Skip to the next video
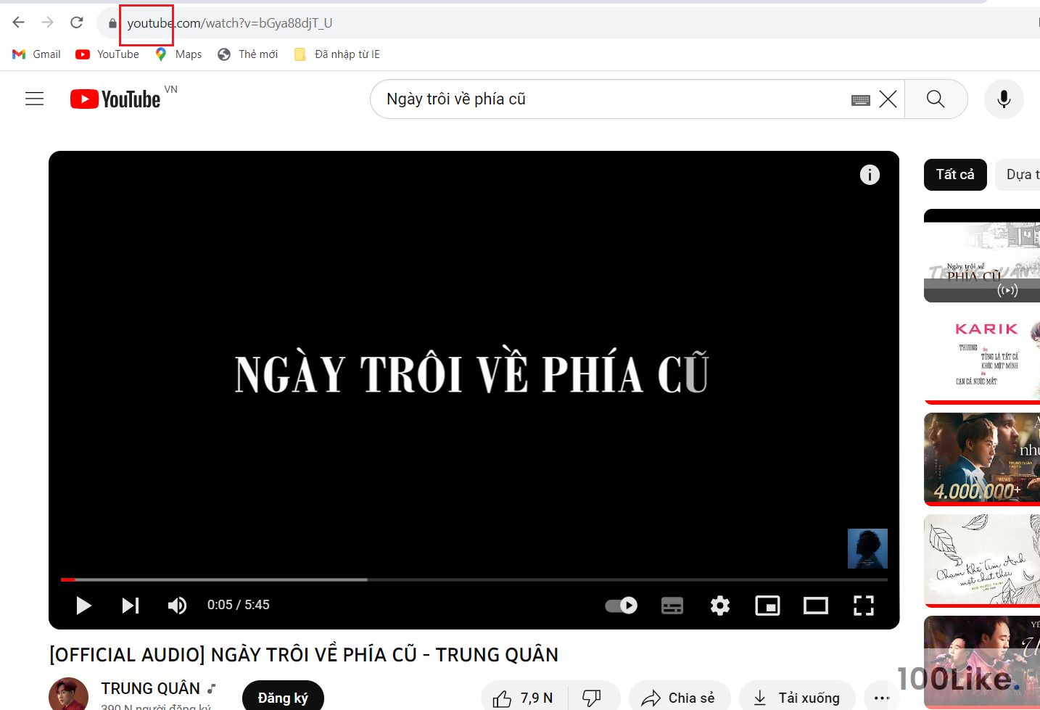1040x710 pixels. 131,606
